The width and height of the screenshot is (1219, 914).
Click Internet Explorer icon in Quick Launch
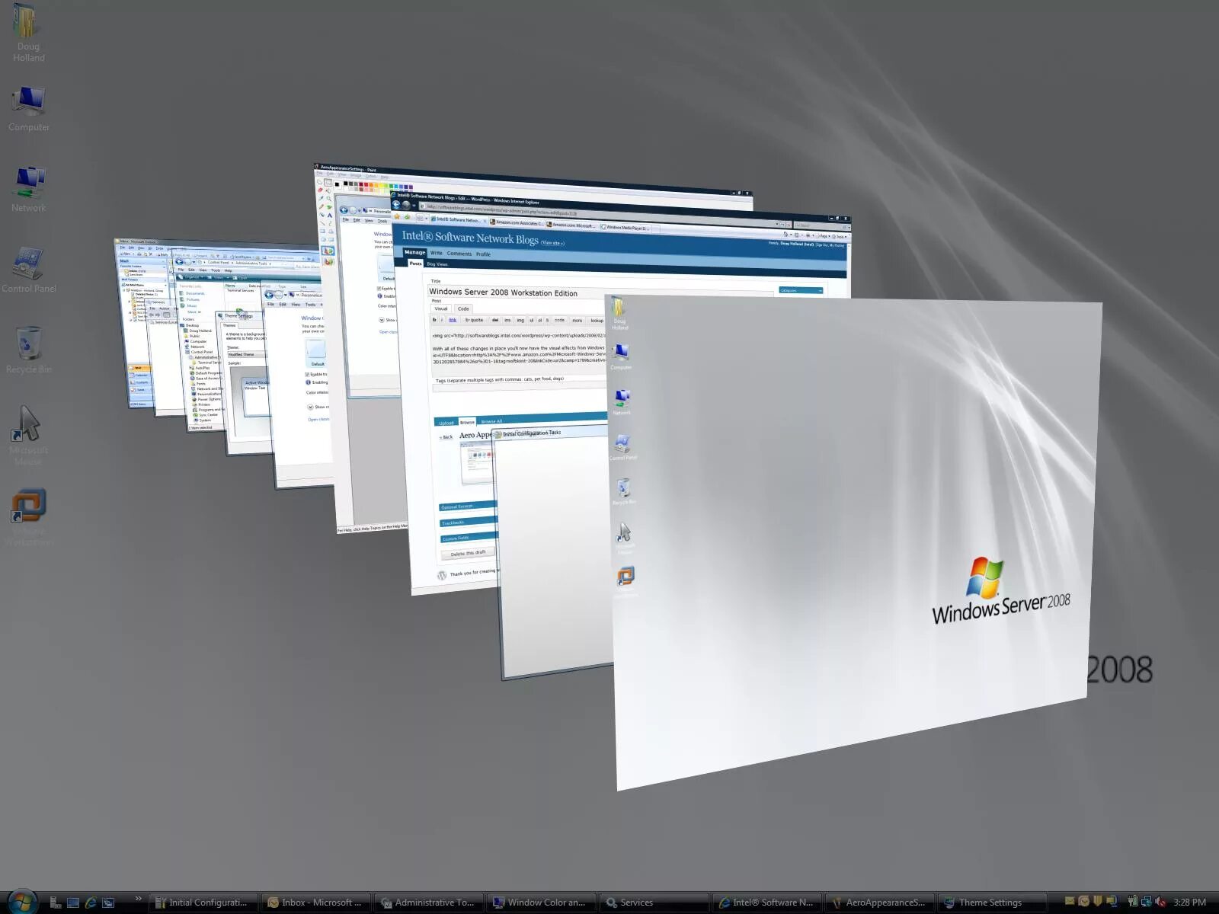(x=91, y=903)
